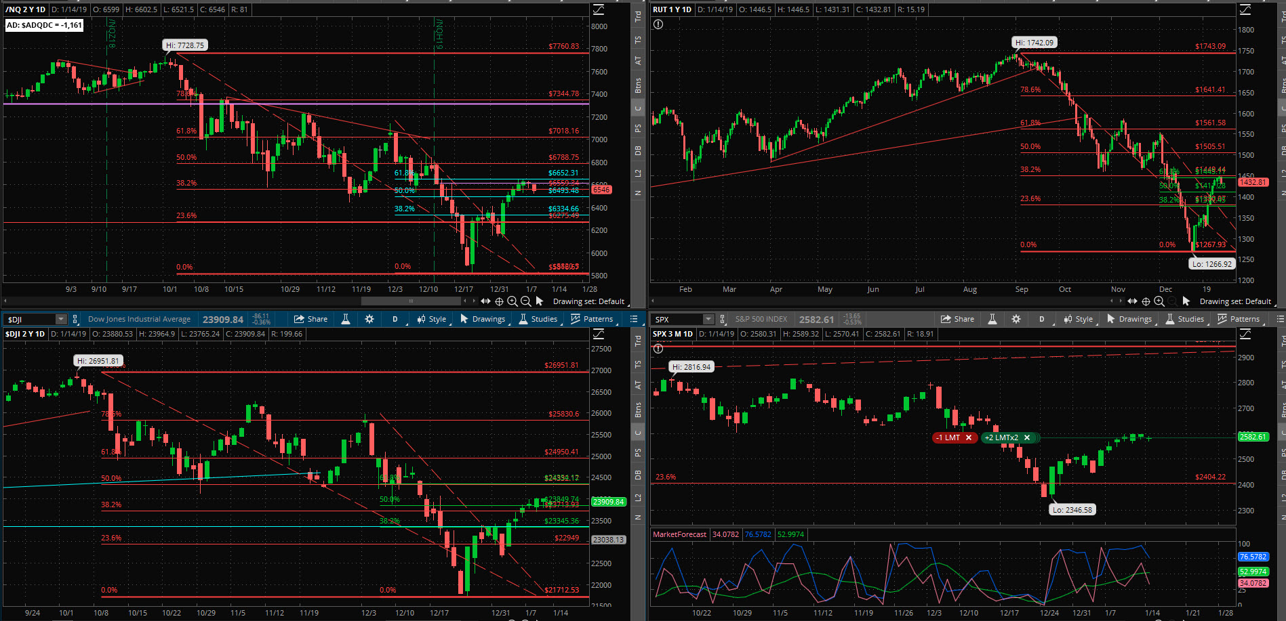Select crosshair pan tool under the RUT chart
The width and height of the screenshot is (1286, 621).
tap(1146, 301)
